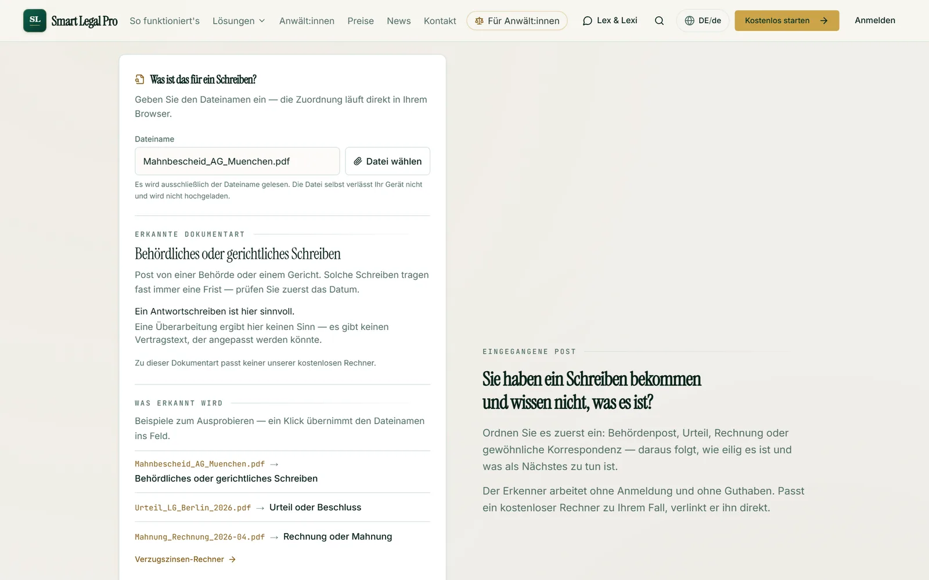Image resolution: width=929 pixels, height=580 pixels.
Task: Start for free via Kostenlos starten
Action: pos(787,21)
